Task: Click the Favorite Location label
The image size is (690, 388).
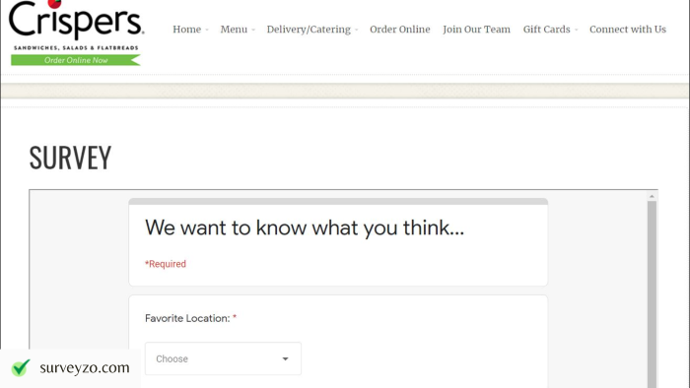Action: point(187,318)
